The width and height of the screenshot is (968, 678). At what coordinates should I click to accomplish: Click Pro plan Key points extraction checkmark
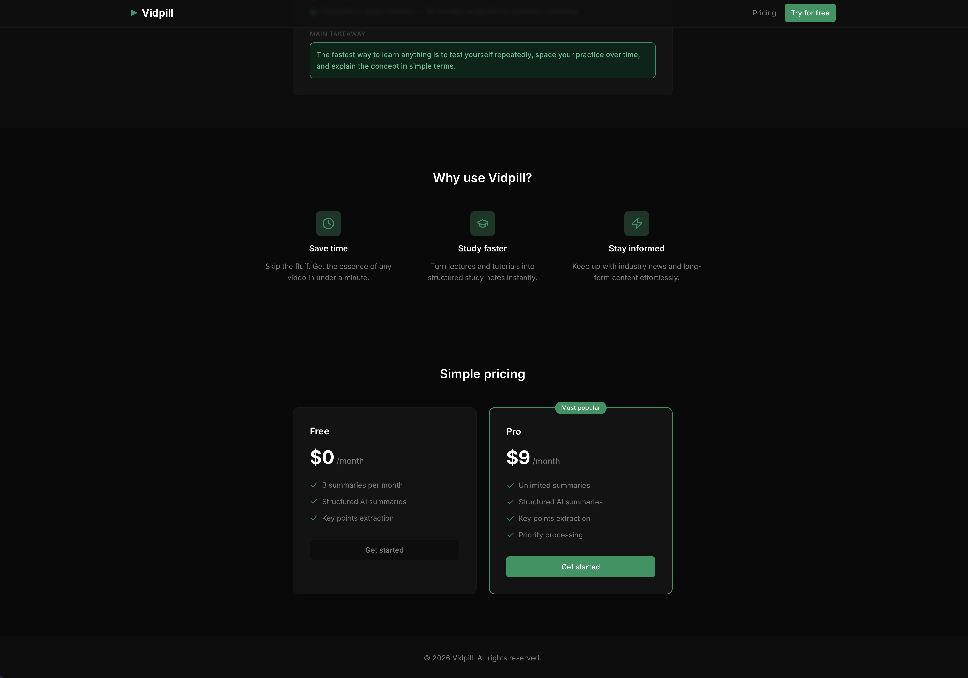tap(510, 518)
